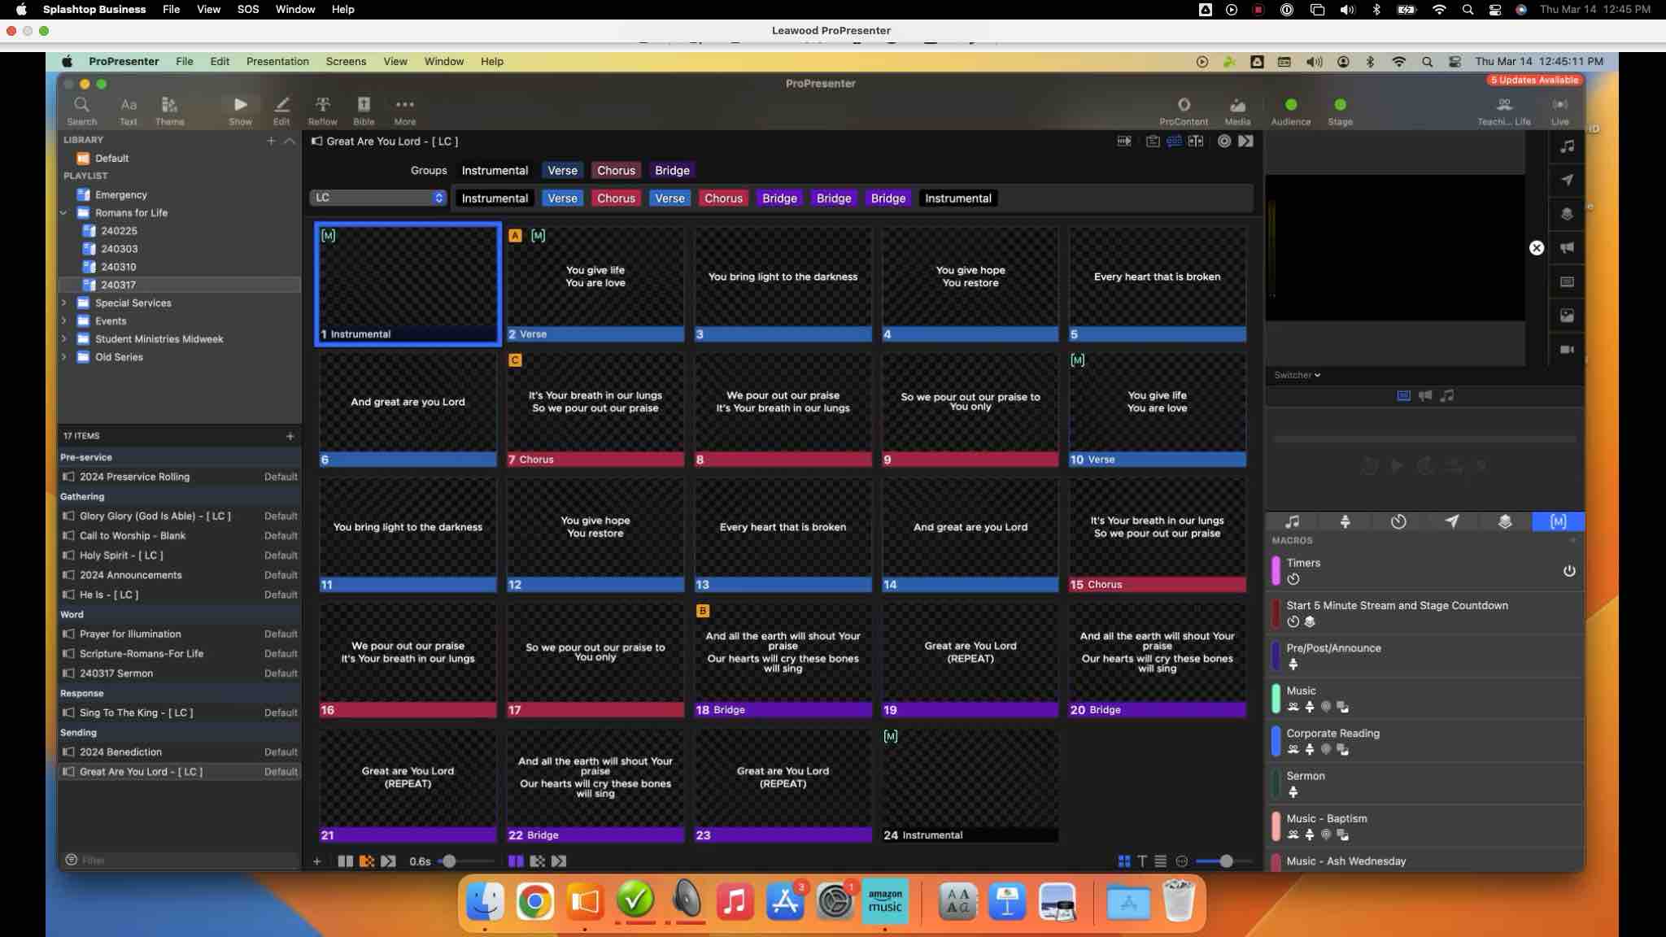Switch to the Macros [M] panel tab
The image size is (1666, 937).
(1557, 521)
